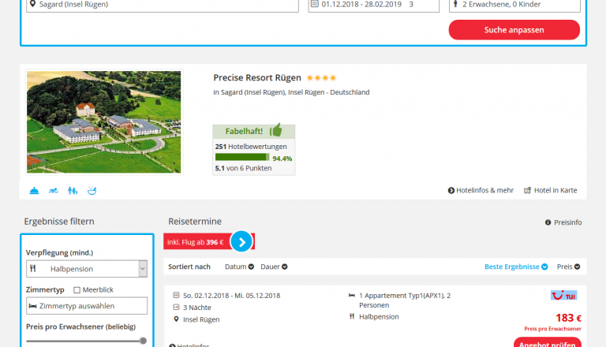Click the person icon in travelers field
Image resolution: width=606 pixels, height=347 pixels.
(455, 4)
